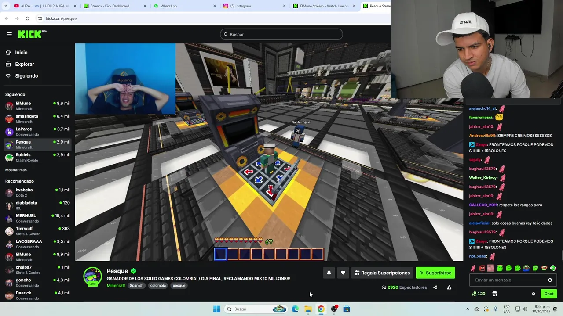The image size is (563, 316).
Task: Open the channel points shop icon
Action: [x=494, y=294]
